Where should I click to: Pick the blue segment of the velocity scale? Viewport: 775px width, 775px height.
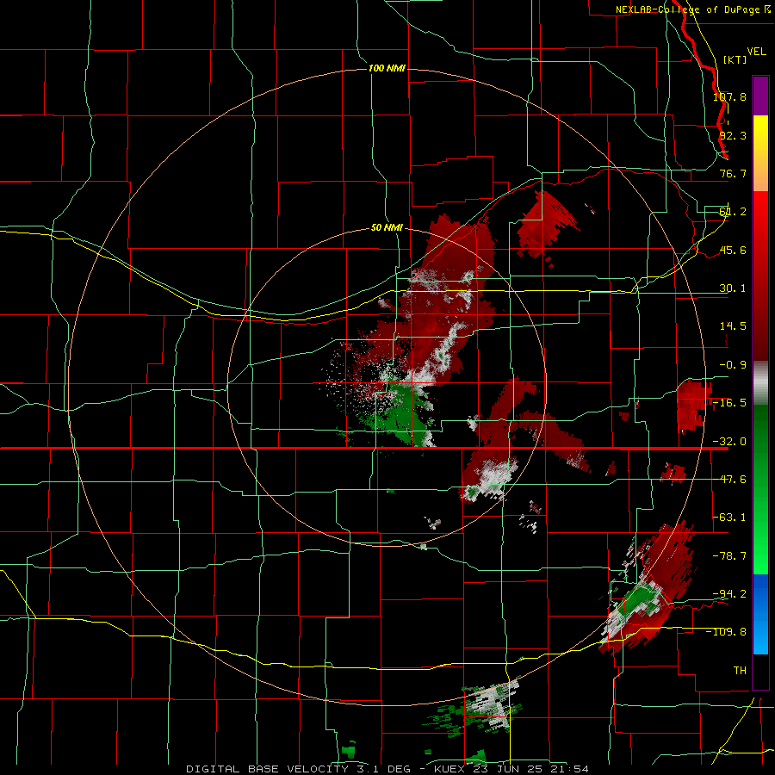[760, 614]
